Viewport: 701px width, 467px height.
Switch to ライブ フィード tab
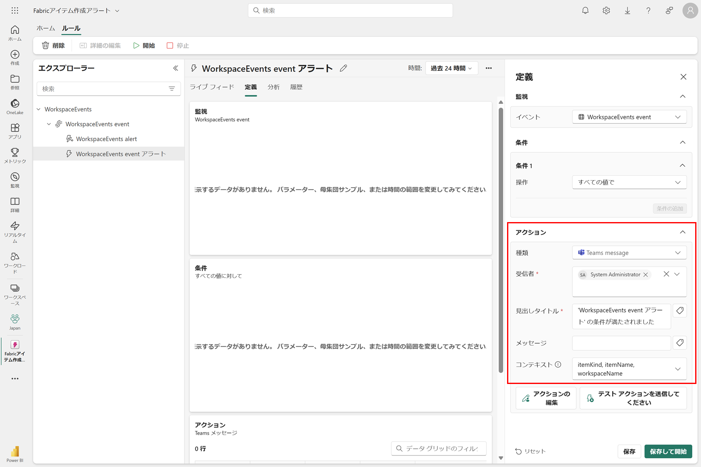click(x=212, y=87)
